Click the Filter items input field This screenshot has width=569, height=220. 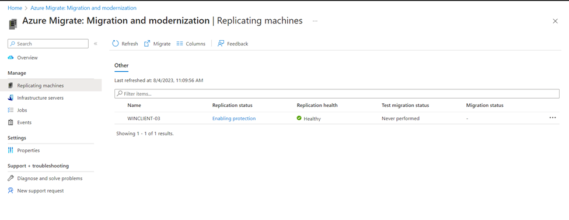(337, 94)
